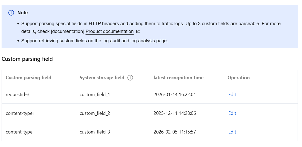Click the Custom parsing field column header
The width and height of the screenshot is (302, 147).
(28, 78)
